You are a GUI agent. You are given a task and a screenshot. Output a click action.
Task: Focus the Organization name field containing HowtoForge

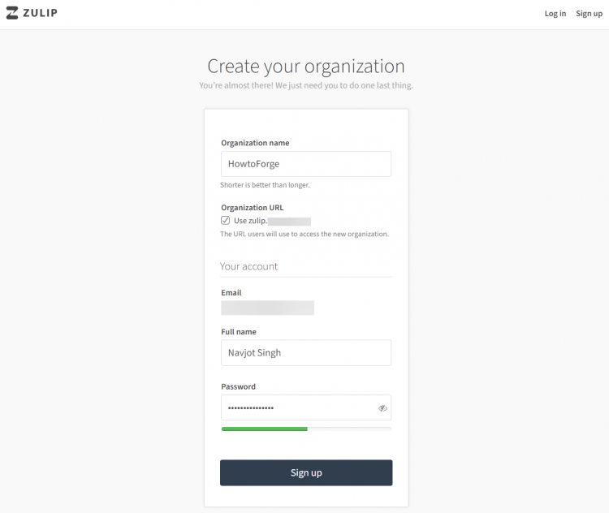coord(306,164)
